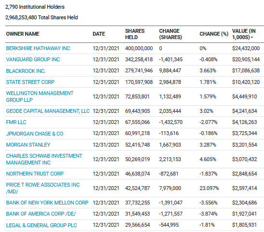Select Geode's 2,035,444 change cell
This screenshot has width=264, height=232.
[170, 111]
